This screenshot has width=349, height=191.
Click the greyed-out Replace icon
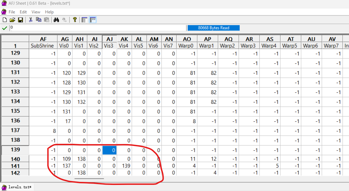(x=64, y=20)
